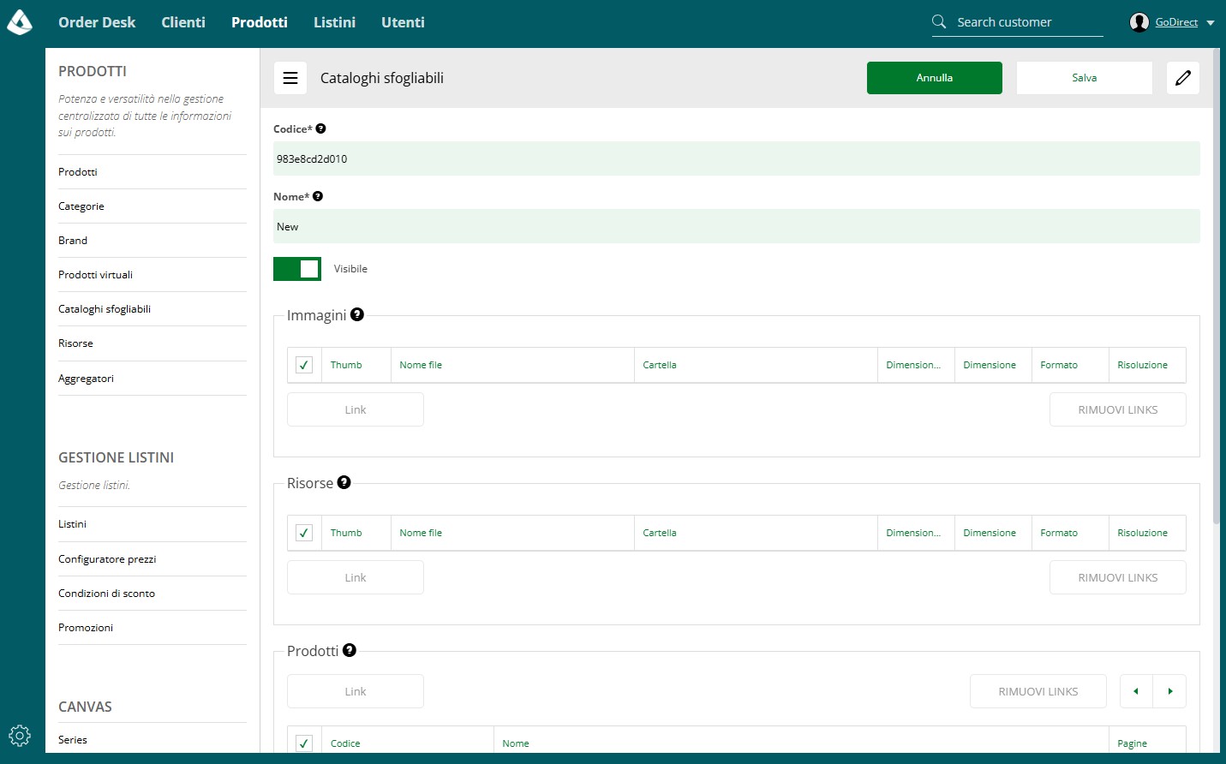Image resolution: width=1226 pixels, height=764 pixels.
Task: Open settings gear icon at bottom left
Action: coord(20,735)
